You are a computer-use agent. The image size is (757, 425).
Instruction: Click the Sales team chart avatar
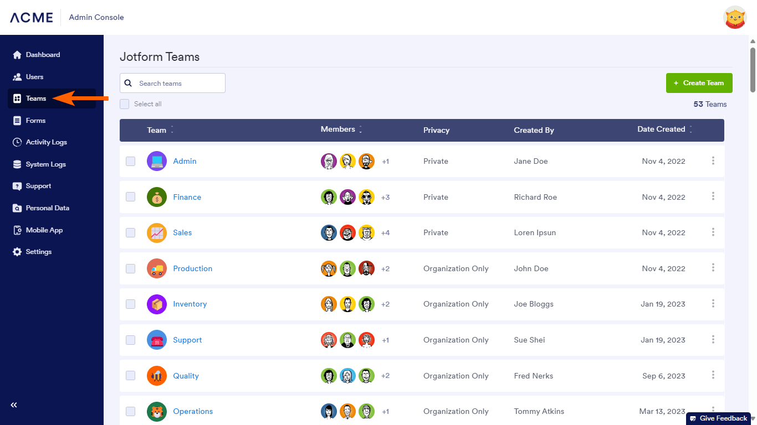tap(157, 232)
